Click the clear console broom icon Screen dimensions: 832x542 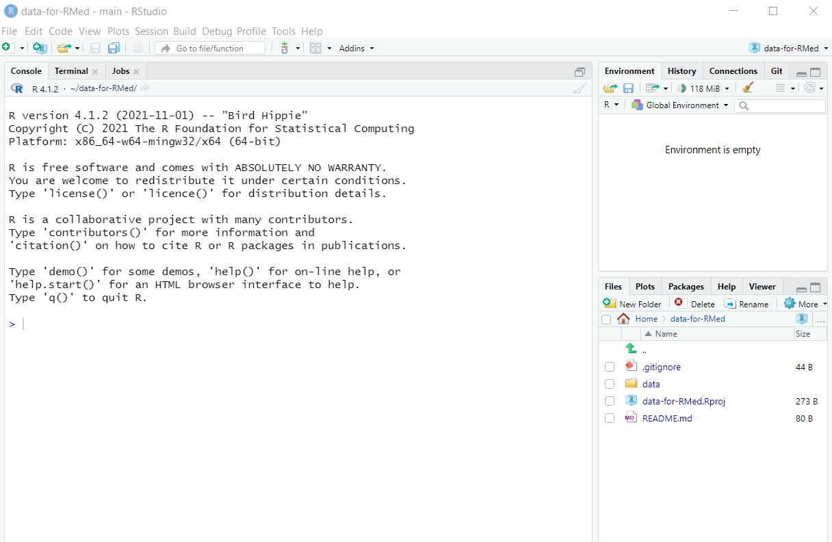click(x=580, y=88)
